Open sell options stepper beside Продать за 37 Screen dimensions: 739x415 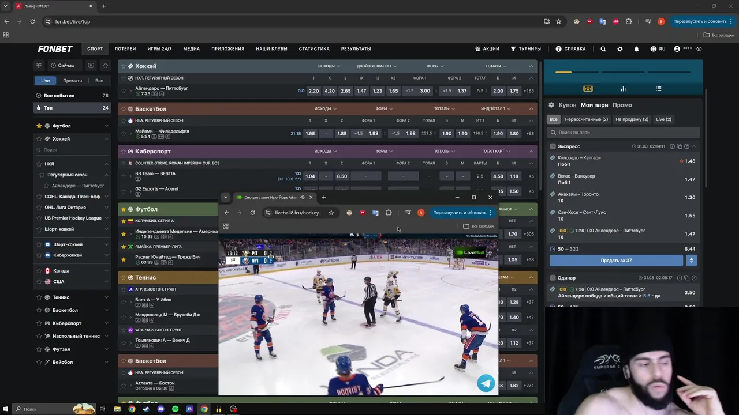click(x=691, y=261)
